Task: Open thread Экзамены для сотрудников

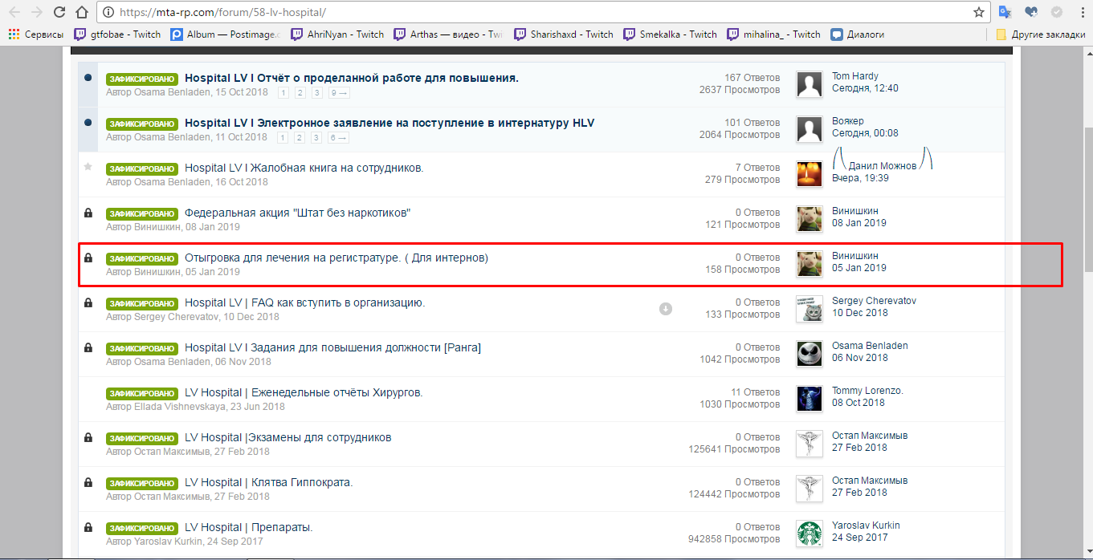Action: (288, 437)
